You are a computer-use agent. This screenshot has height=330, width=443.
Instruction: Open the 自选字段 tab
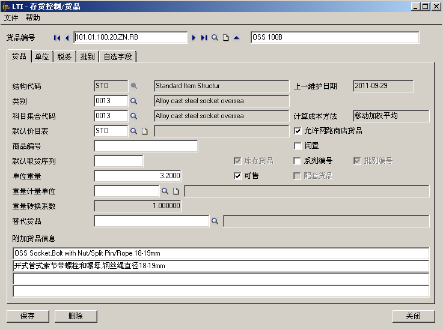(118, 57)
